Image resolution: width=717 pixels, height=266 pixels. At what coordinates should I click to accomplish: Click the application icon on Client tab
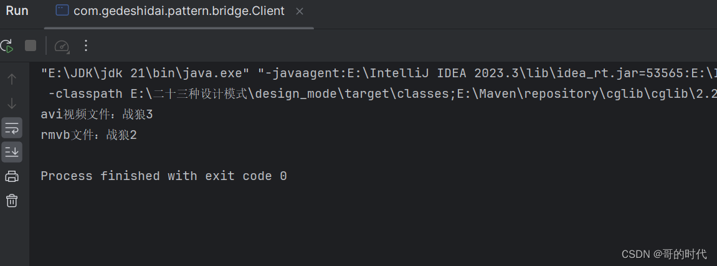(x=62, y=11)
